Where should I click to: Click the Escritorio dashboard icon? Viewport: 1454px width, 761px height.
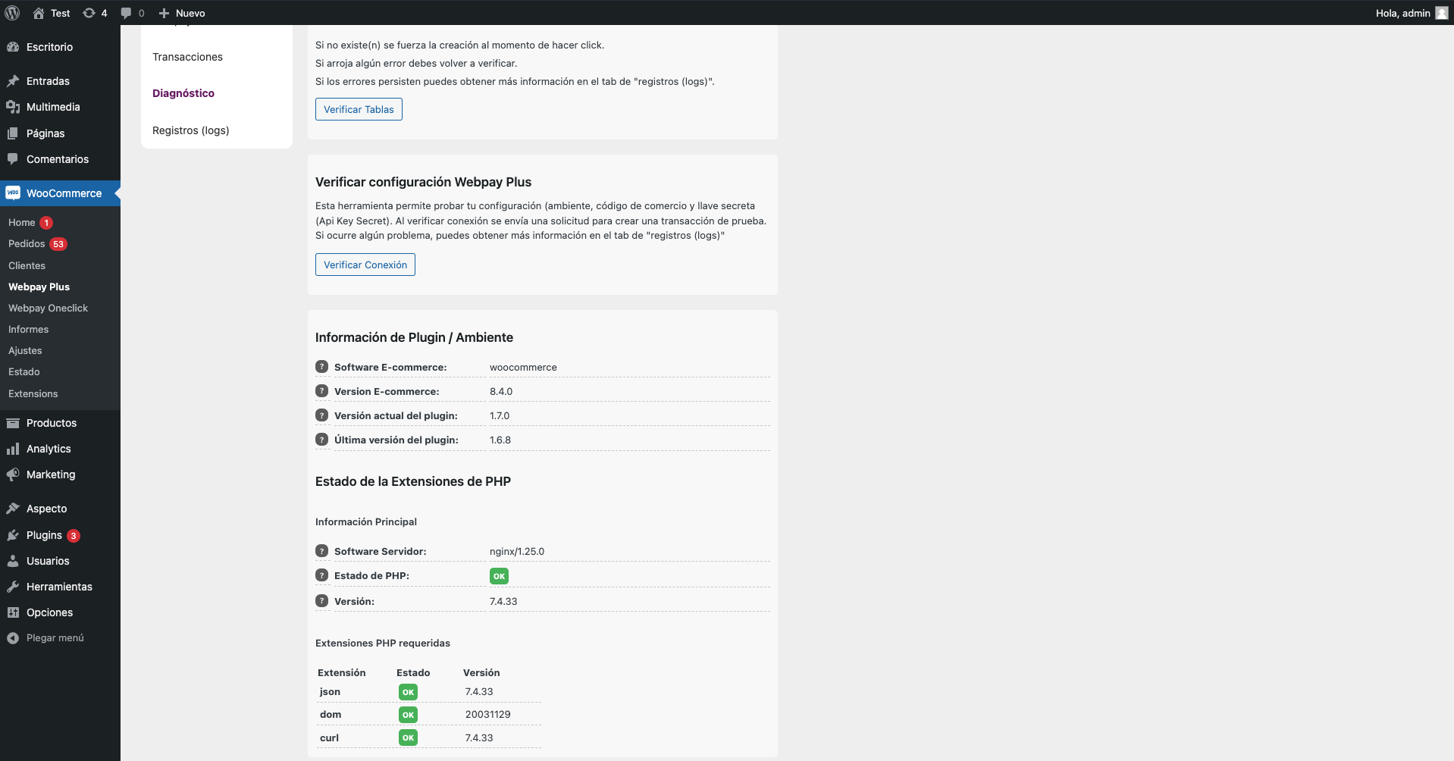point(13,47)
